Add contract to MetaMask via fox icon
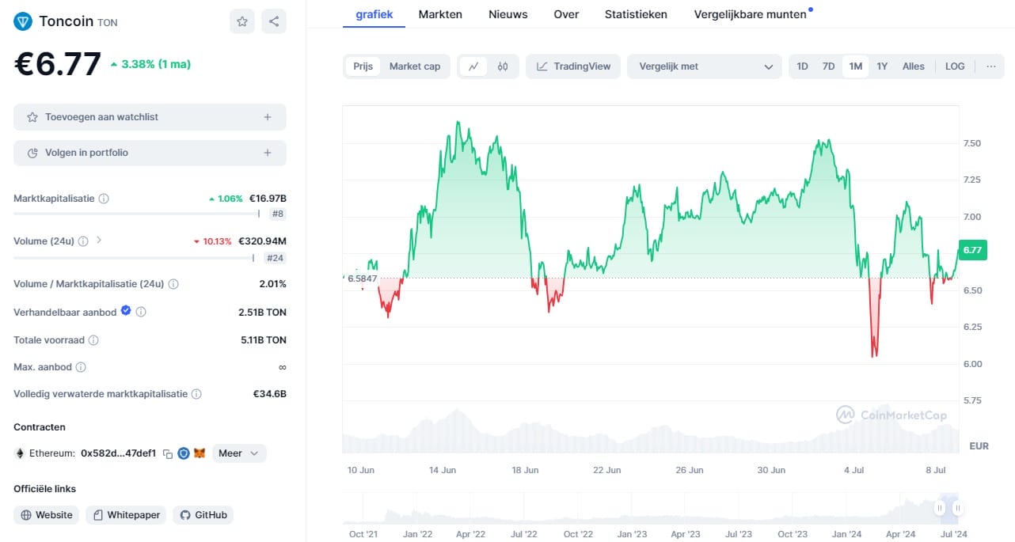This screenshot has height=542, width=1015. (198, 453)
